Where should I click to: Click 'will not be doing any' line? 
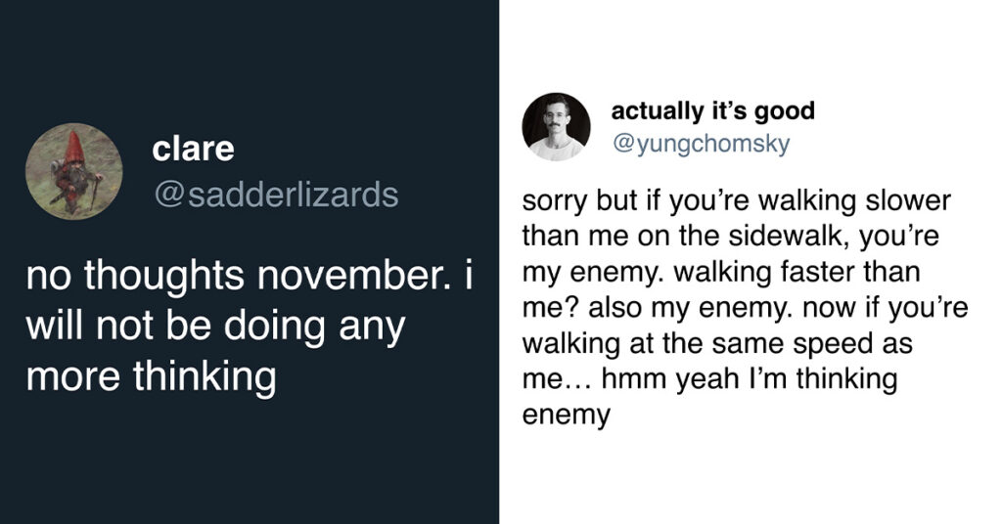click(216, 327)
